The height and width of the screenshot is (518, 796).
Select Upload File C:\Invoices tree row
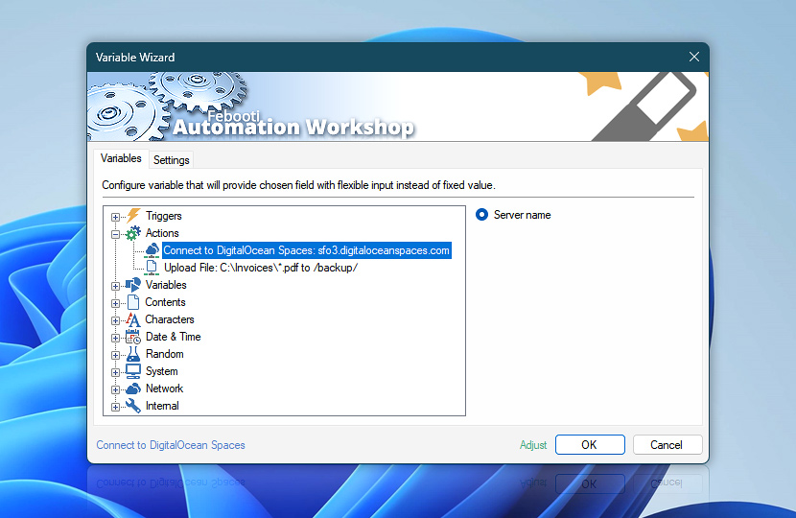[261, 268]
